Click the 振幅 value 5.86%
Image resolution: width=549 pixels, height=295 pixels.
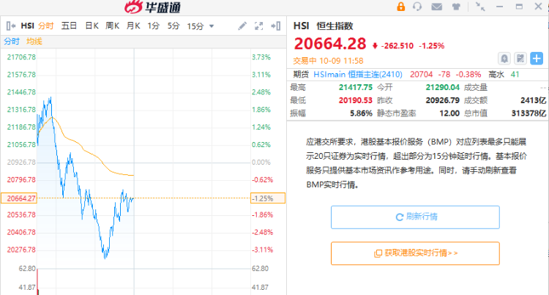pyautogui.click(x=361, y=113)
